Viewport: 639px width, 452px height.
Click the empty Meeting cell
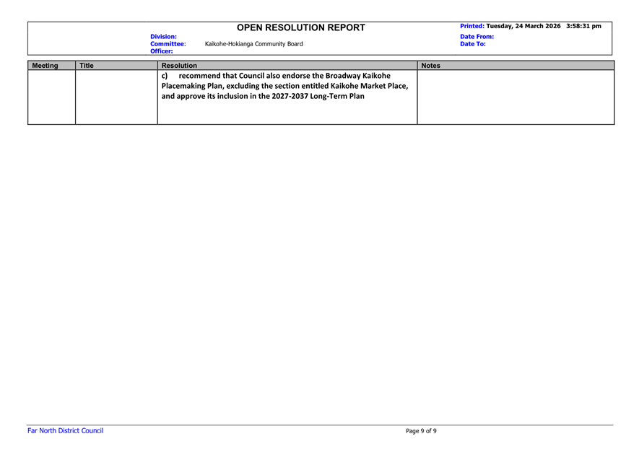(51, 97)
